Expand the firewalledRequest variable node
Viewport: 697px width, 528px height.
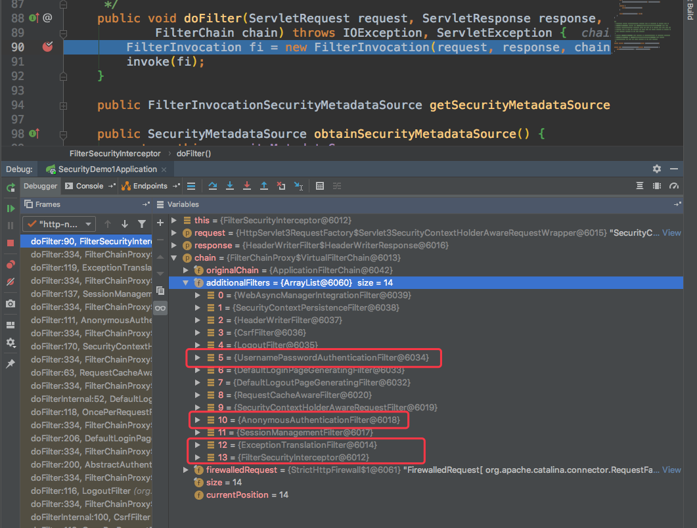187,470
